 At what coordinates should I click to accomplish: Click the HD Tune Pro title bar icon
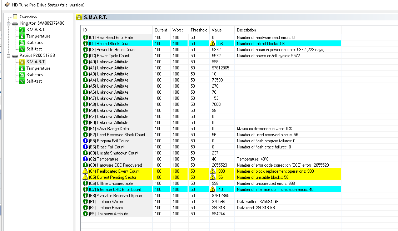point(7,5)
